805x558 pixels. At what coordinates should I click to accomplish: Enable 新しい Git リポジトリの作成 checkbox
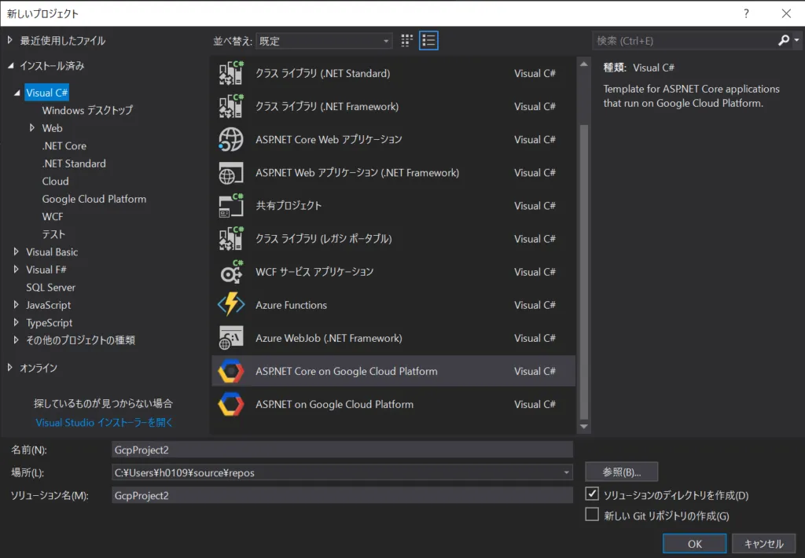click(592, 514)
